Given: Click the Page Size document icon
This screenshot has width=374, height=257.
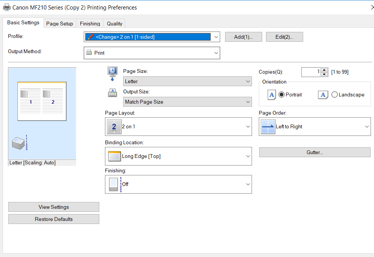Looking at the screenshot, I should (x=112, y=74).
